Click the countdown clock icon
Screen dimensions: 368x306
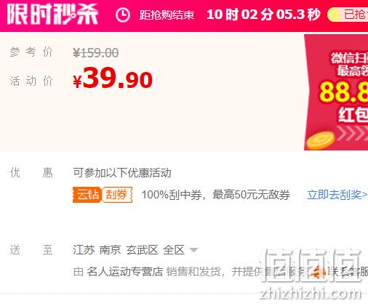point(123,15)
